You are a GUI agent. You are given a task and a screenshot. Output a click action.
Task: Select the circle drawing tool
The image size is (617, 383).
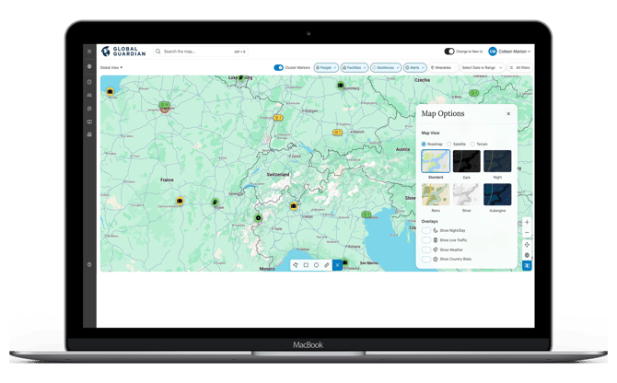pyautogui.click(x=316, y=265)
